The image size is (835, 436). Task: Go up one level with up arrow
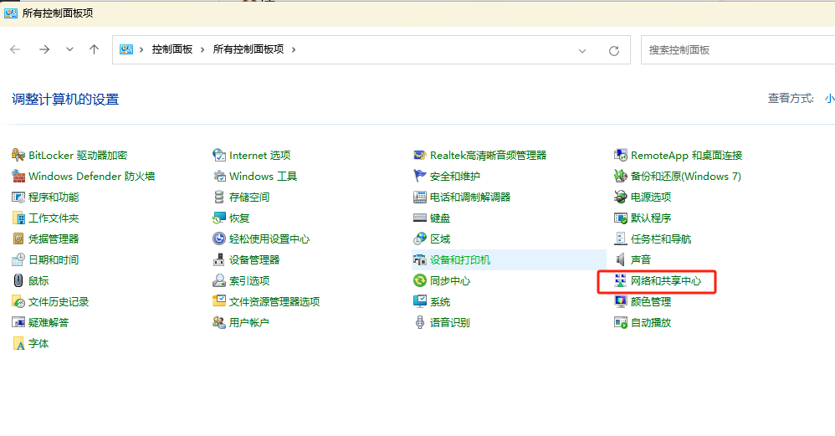coord(94,50)
